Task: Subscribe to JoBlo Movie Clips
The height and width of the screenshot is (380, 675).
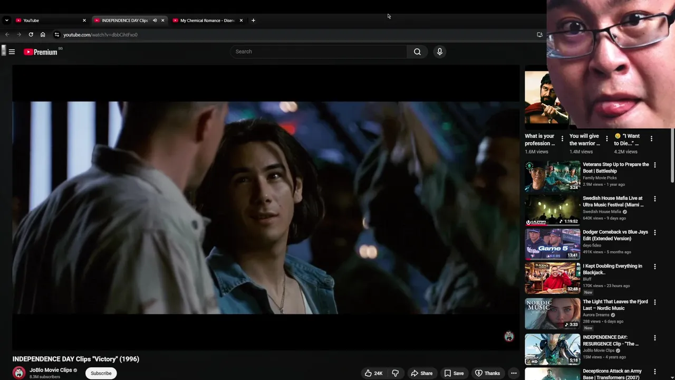Action: 101,373
